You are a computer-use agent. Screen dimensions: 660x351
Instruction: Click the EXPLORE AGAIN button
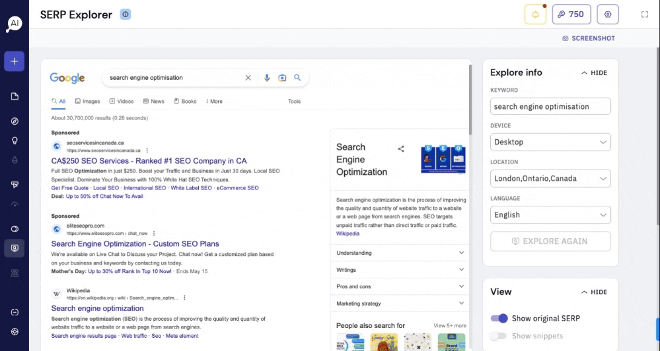click(550, 241)
